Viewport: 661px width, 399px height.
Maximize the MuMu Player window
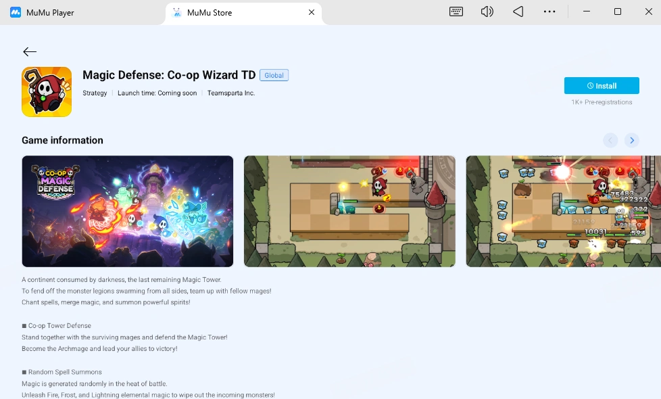[x=618, y=11]
